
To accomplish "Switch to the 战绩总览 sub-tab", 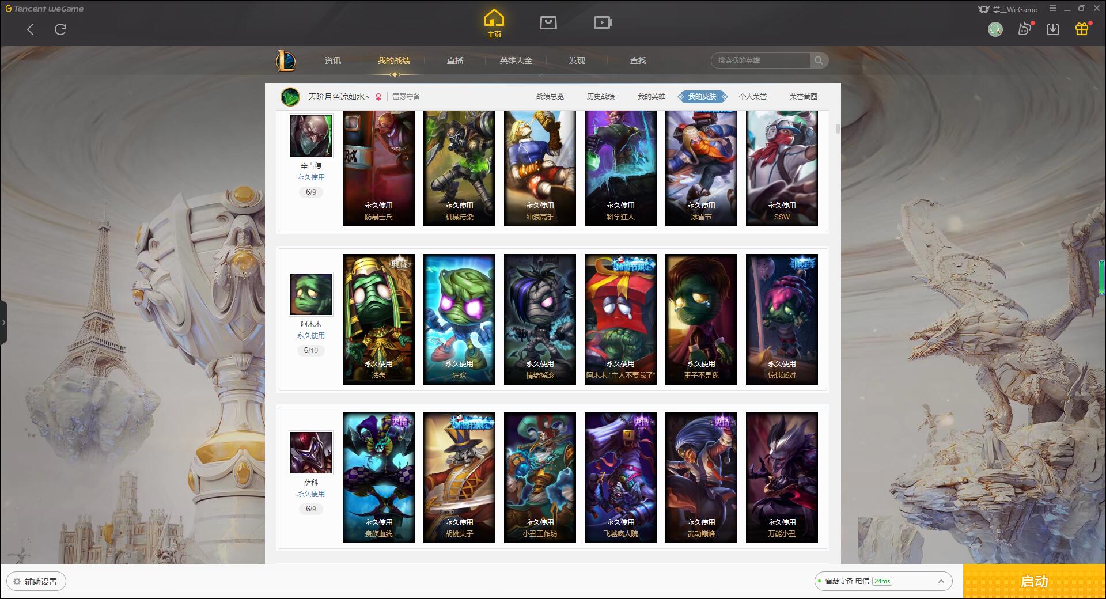I will (550, 97).
